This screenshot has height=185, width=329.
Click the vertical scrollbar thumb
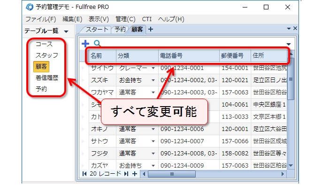tap(291, 79)
